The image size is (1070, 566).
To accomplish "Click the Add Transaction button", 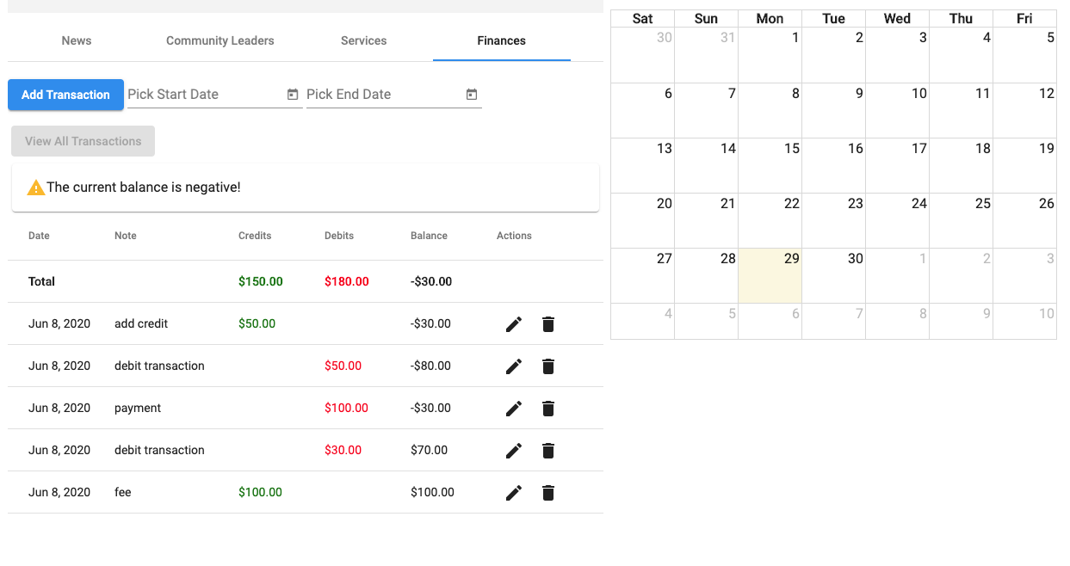I will point(65,95).
